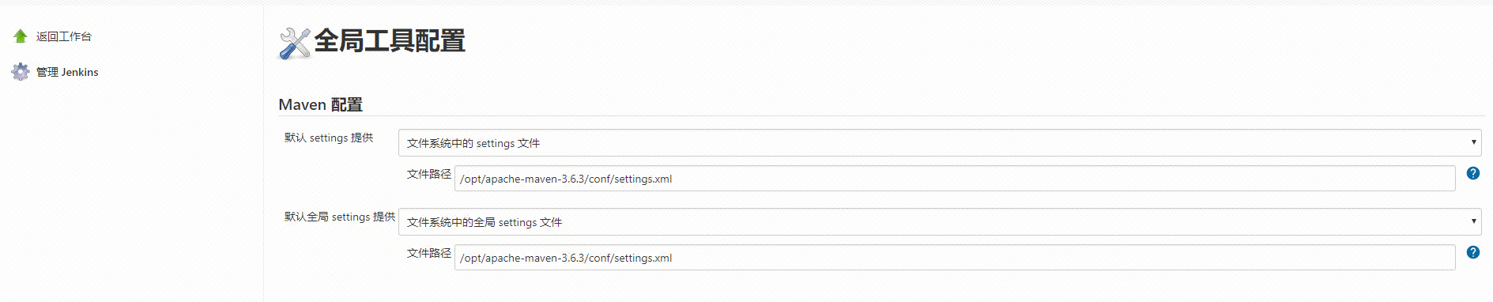Open help for settings 文件路径 field
Screen dimensions: 1493x302
coord(1473,173)
